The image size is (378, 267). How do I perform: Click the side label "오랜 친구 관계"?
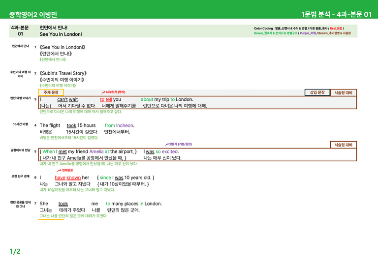pyautogui.click(x=20, y=176)
